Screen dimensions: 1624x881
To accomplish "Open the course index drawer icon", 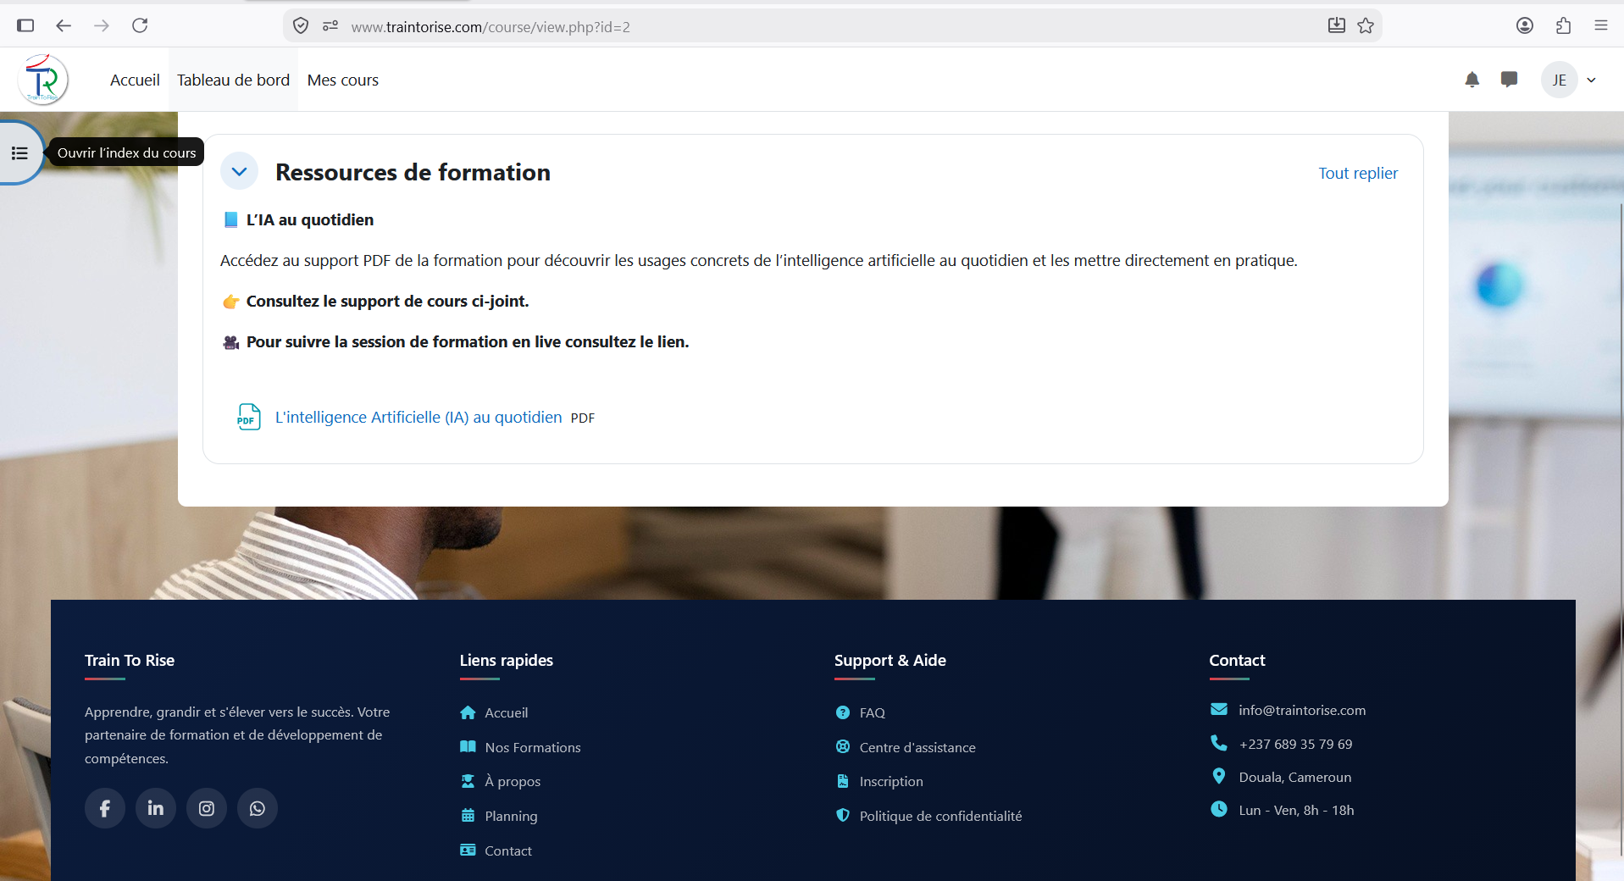I will [x=19, y=153].
